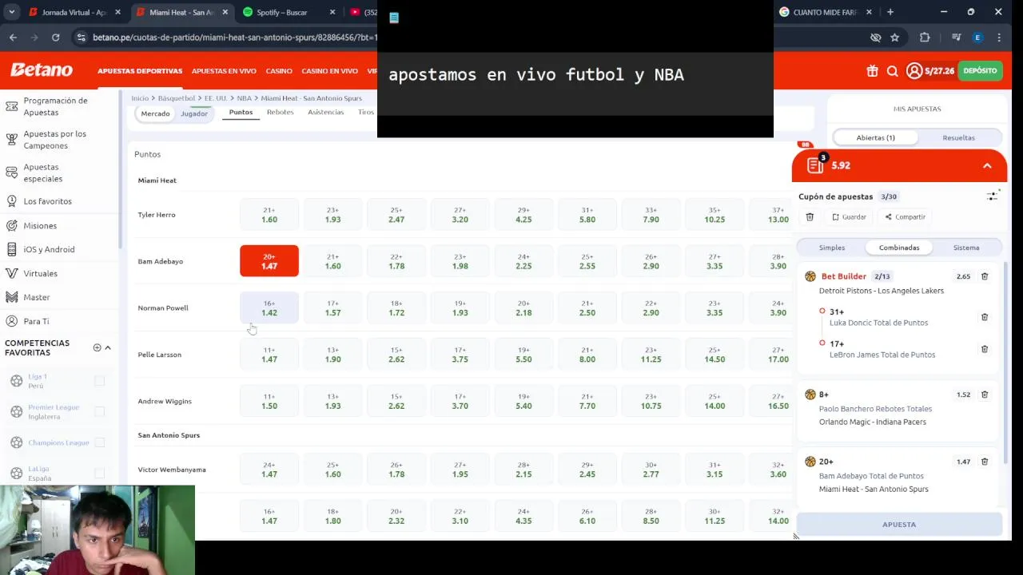
Task: Click the Depósito button
Action: coord(980,71)
